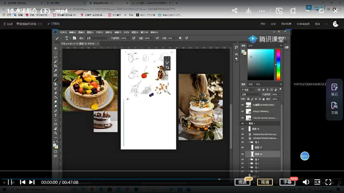344x193 pixels.
Task: Select the Magic Wand tool
Action: (56, 62)
